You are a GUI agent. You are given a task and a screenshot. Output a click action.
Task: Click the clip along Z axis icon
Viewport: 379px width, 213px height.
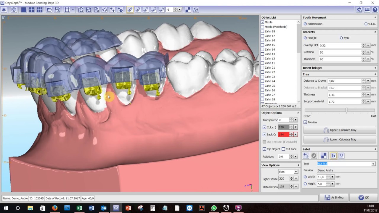[x=154, y=10]
